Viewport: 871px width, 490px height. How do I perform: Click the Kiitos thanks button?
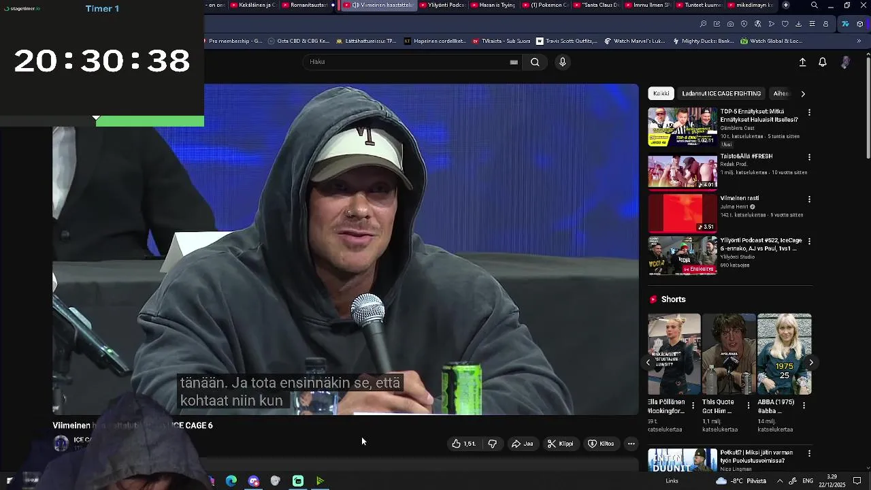click(602, 444)
